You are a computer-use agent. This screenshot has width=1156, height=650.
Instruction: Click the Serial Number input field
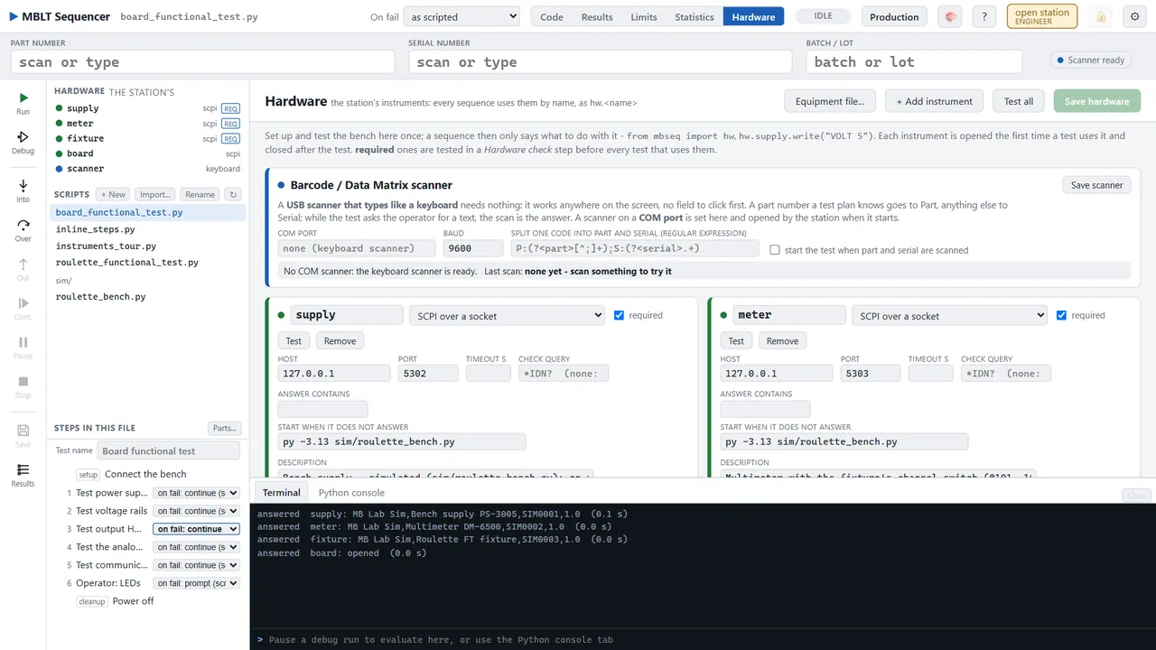point(601,61)
